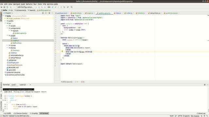Click the layouts breadcrumb in navigation bar
The image size is (209, 117).
pos(32,10)
